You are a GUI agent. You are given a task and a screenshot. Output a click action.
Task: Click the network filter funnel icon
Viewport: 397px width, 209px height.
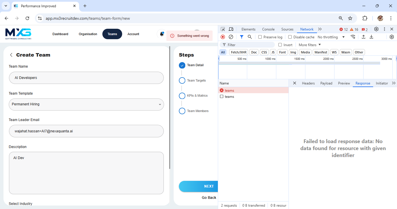[241, 37]
